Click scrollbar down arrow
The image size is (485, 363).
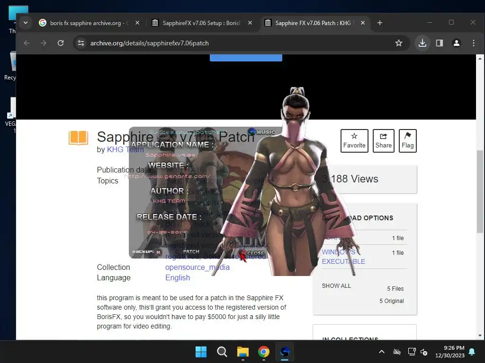(480, 336)
